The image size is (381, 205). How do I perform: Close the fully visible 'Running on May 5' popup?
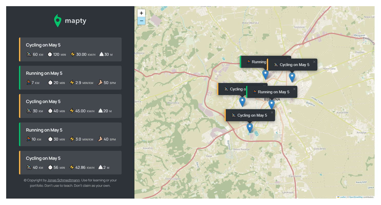294,89
